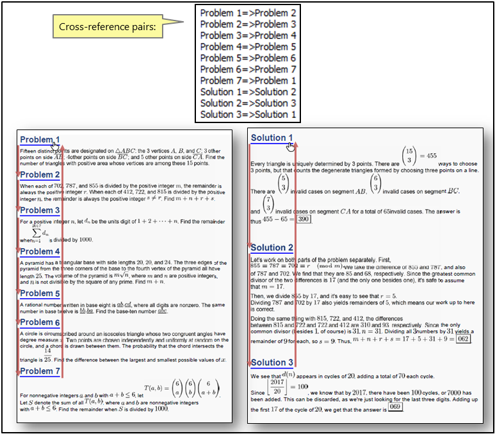Select the 'Problem 4=>Problem 5' pair line

(248, 47)
